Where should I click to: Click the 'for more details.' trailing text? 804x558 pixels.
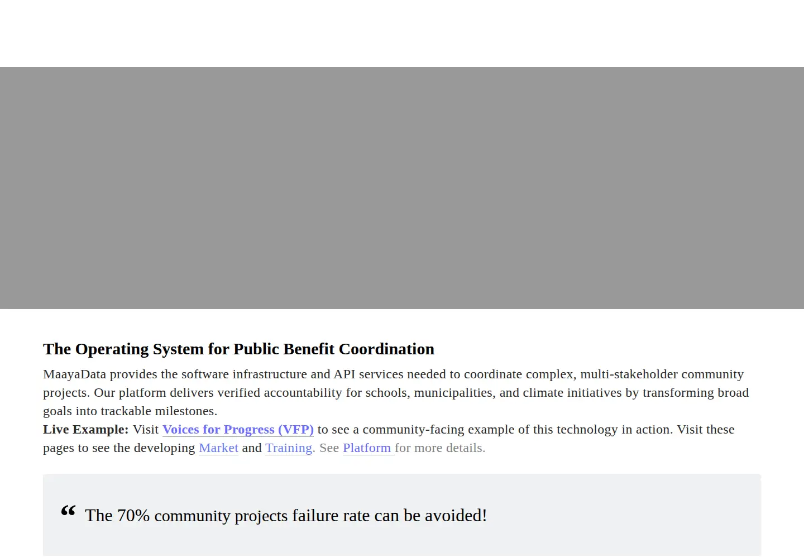pos(440,448)
